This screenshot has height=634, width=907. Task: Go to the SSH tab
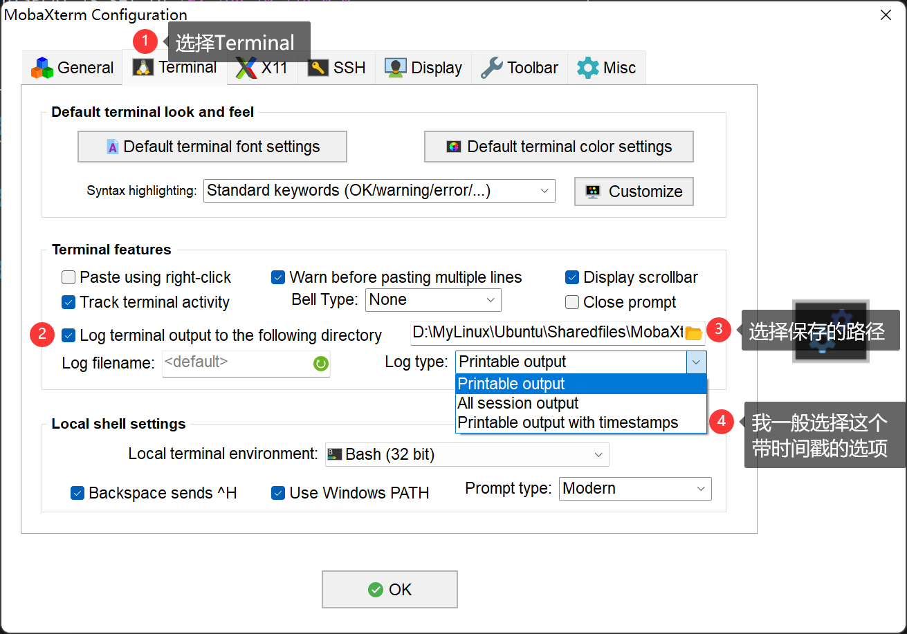click(337, 68)
